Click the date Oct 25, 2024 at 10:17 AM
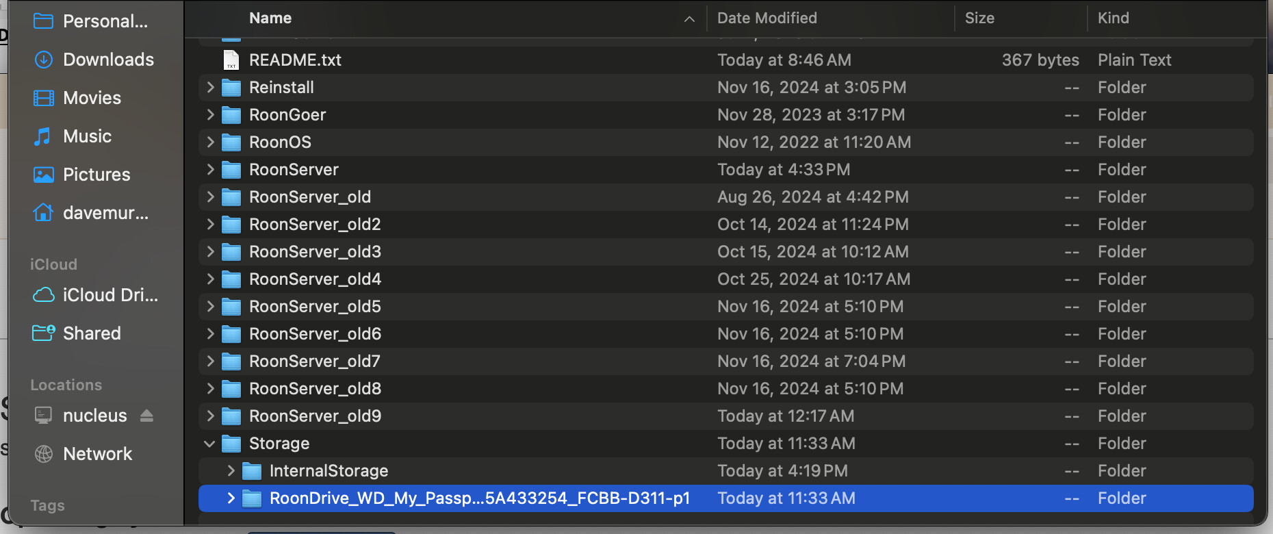The height and width of the screenshot is (534, 1273). tap(814, 279)
